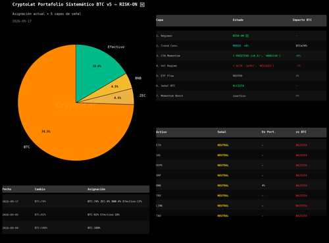Image resolution: width=329 pixels, height=243 pixels.
Task: Click the 'Activo' column header
Action: (161, 132)
